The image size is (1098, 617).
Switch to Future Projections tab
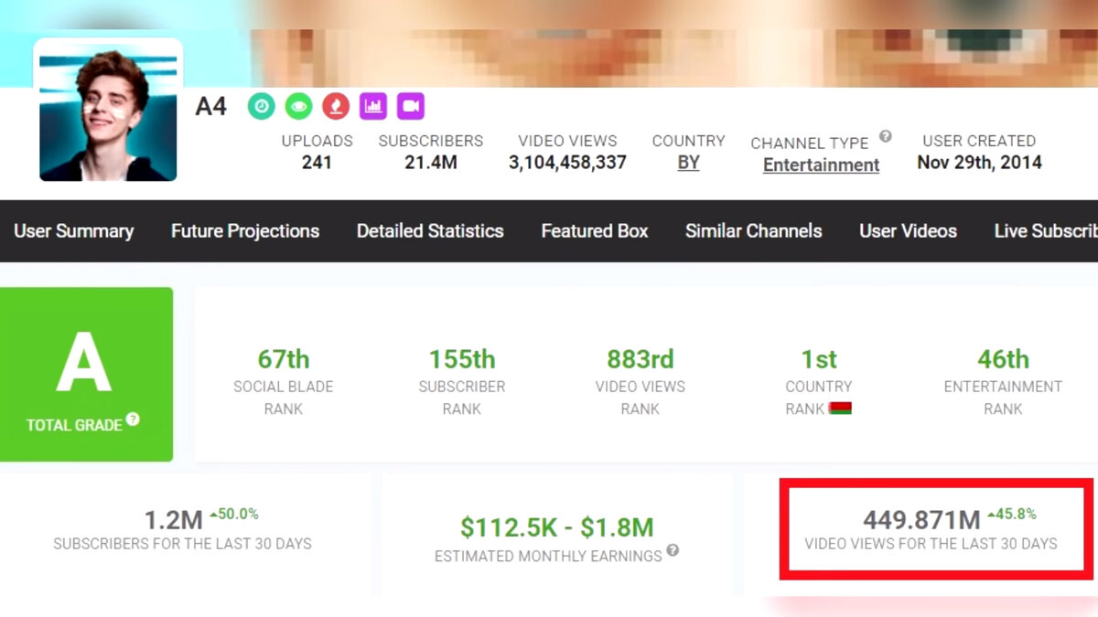point(245,231)
